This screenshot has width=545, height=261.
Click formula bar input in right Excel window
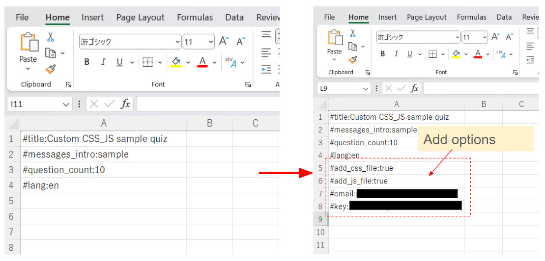481,88
